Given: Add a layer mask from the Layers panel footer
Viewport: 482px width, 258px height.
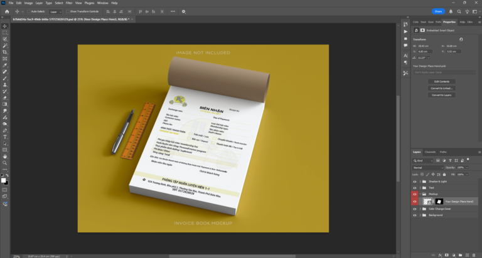Looking at the screenshot, I should coord(447,255).
